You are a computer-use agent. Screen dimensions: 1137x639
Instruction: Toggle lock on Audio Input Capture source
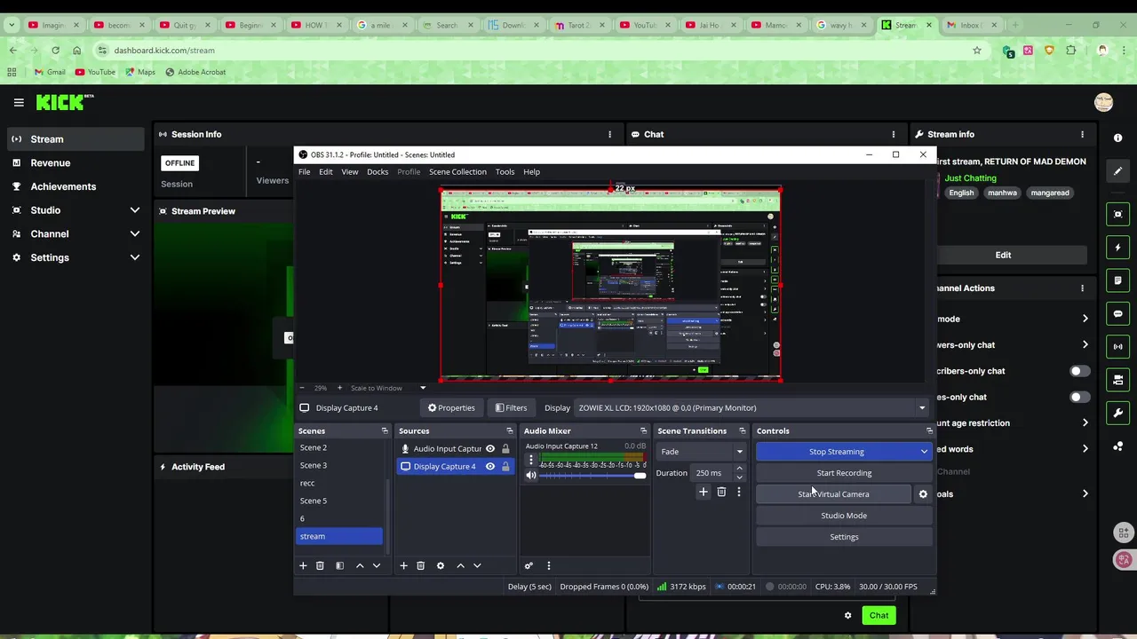(x=505, y=449)
